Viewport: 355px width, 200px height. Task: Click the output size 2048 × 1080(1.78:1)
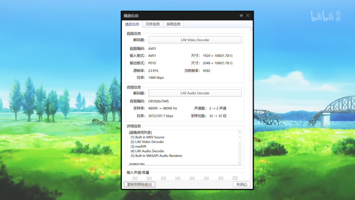(x=218, y=63)
